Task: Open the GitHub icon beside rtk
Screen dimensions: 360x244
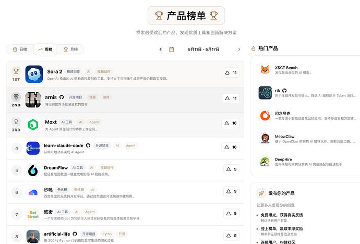Action: click(284, 91)
